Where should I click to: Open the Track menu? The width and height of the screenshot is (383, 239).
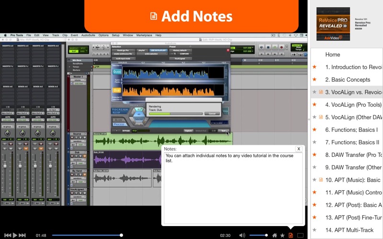(x=56, y=35)
